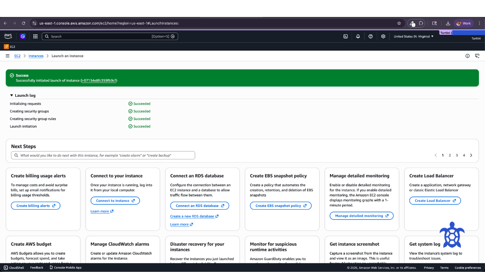The width and height of the screenshot is (485, 272).
Task: Open the tutorials panel icon
Action: tap(477, 56)
